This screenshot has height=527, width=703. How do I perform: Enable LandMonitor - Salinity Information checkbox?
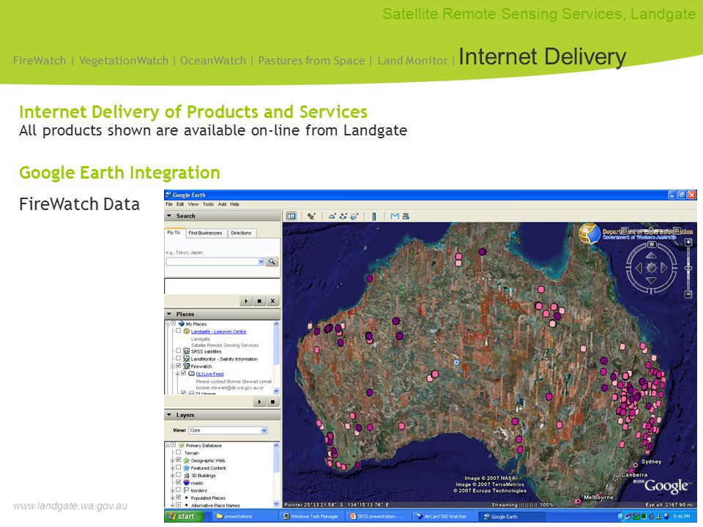[x=179, y=359]
